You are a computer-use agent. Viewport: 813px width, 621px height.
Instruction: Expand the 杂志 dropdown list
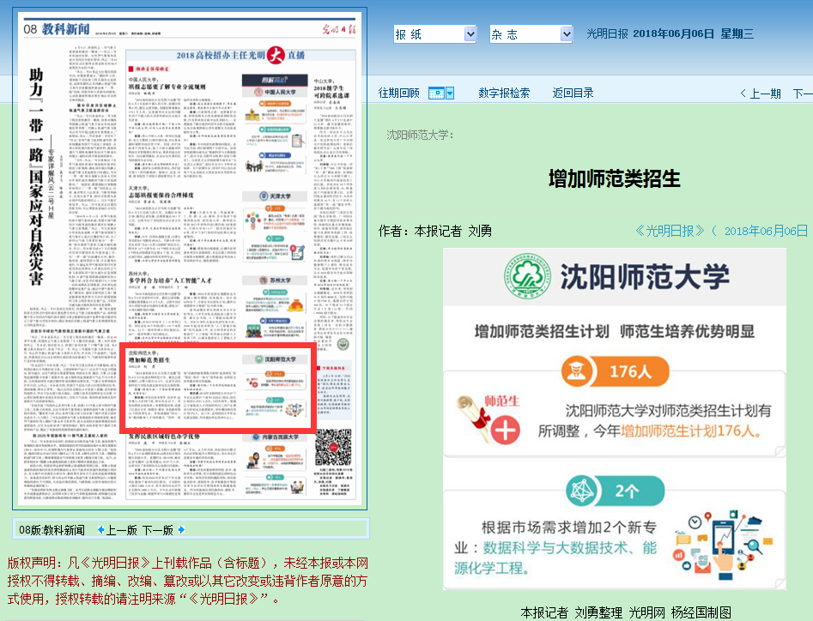pos(566,34)
